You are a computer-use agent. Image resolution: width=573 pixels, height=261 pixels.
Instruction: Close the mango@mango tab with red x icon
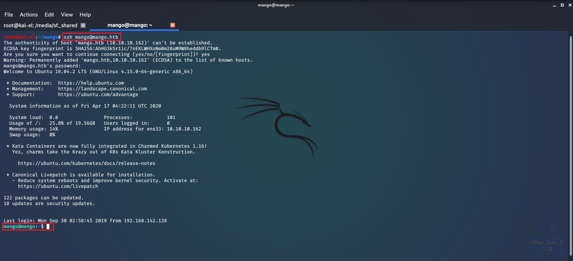(x=173, y=25)
